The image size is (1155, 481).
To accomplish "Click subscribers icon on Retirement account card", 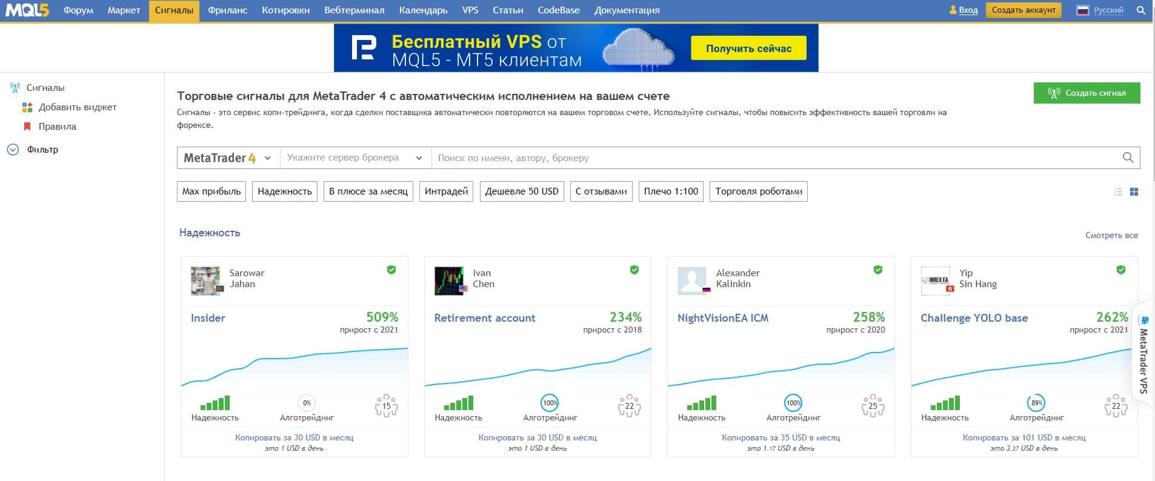I will 630,406.
